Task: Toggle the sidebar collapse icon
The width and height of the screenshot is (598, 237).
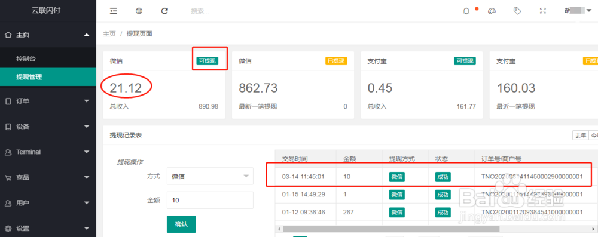Action: click(x=113, y=11)
